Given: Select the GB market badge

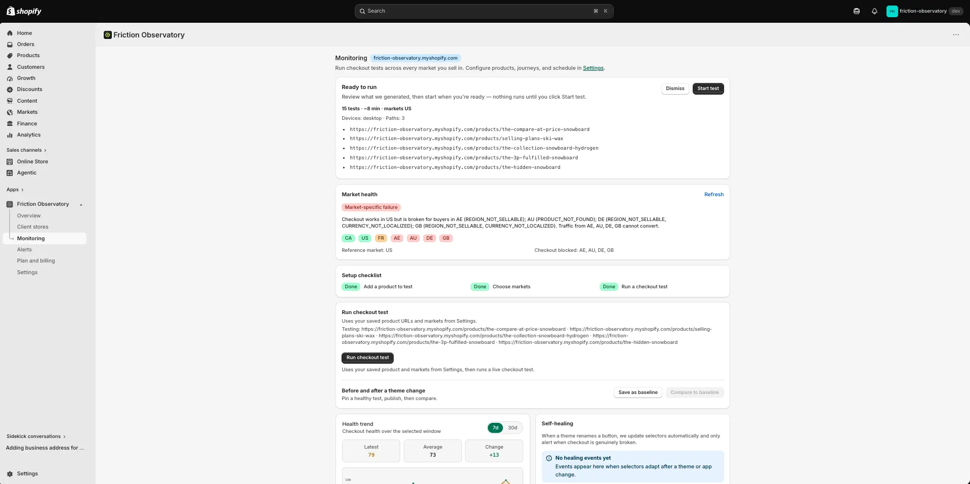Looking at the screenshot, I should click(x=446, y=238).
